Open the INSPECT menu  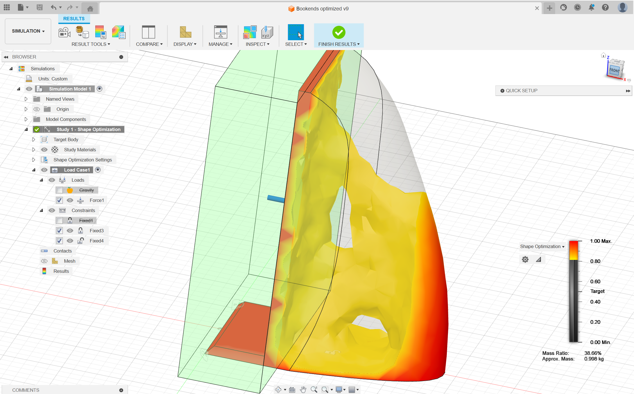257,44
